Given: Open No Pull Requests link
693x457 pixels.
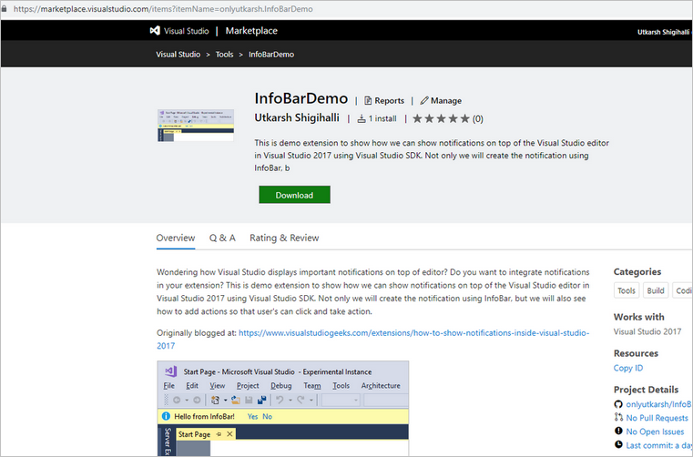Looking at the screenshot, I should tap(657, 418).
